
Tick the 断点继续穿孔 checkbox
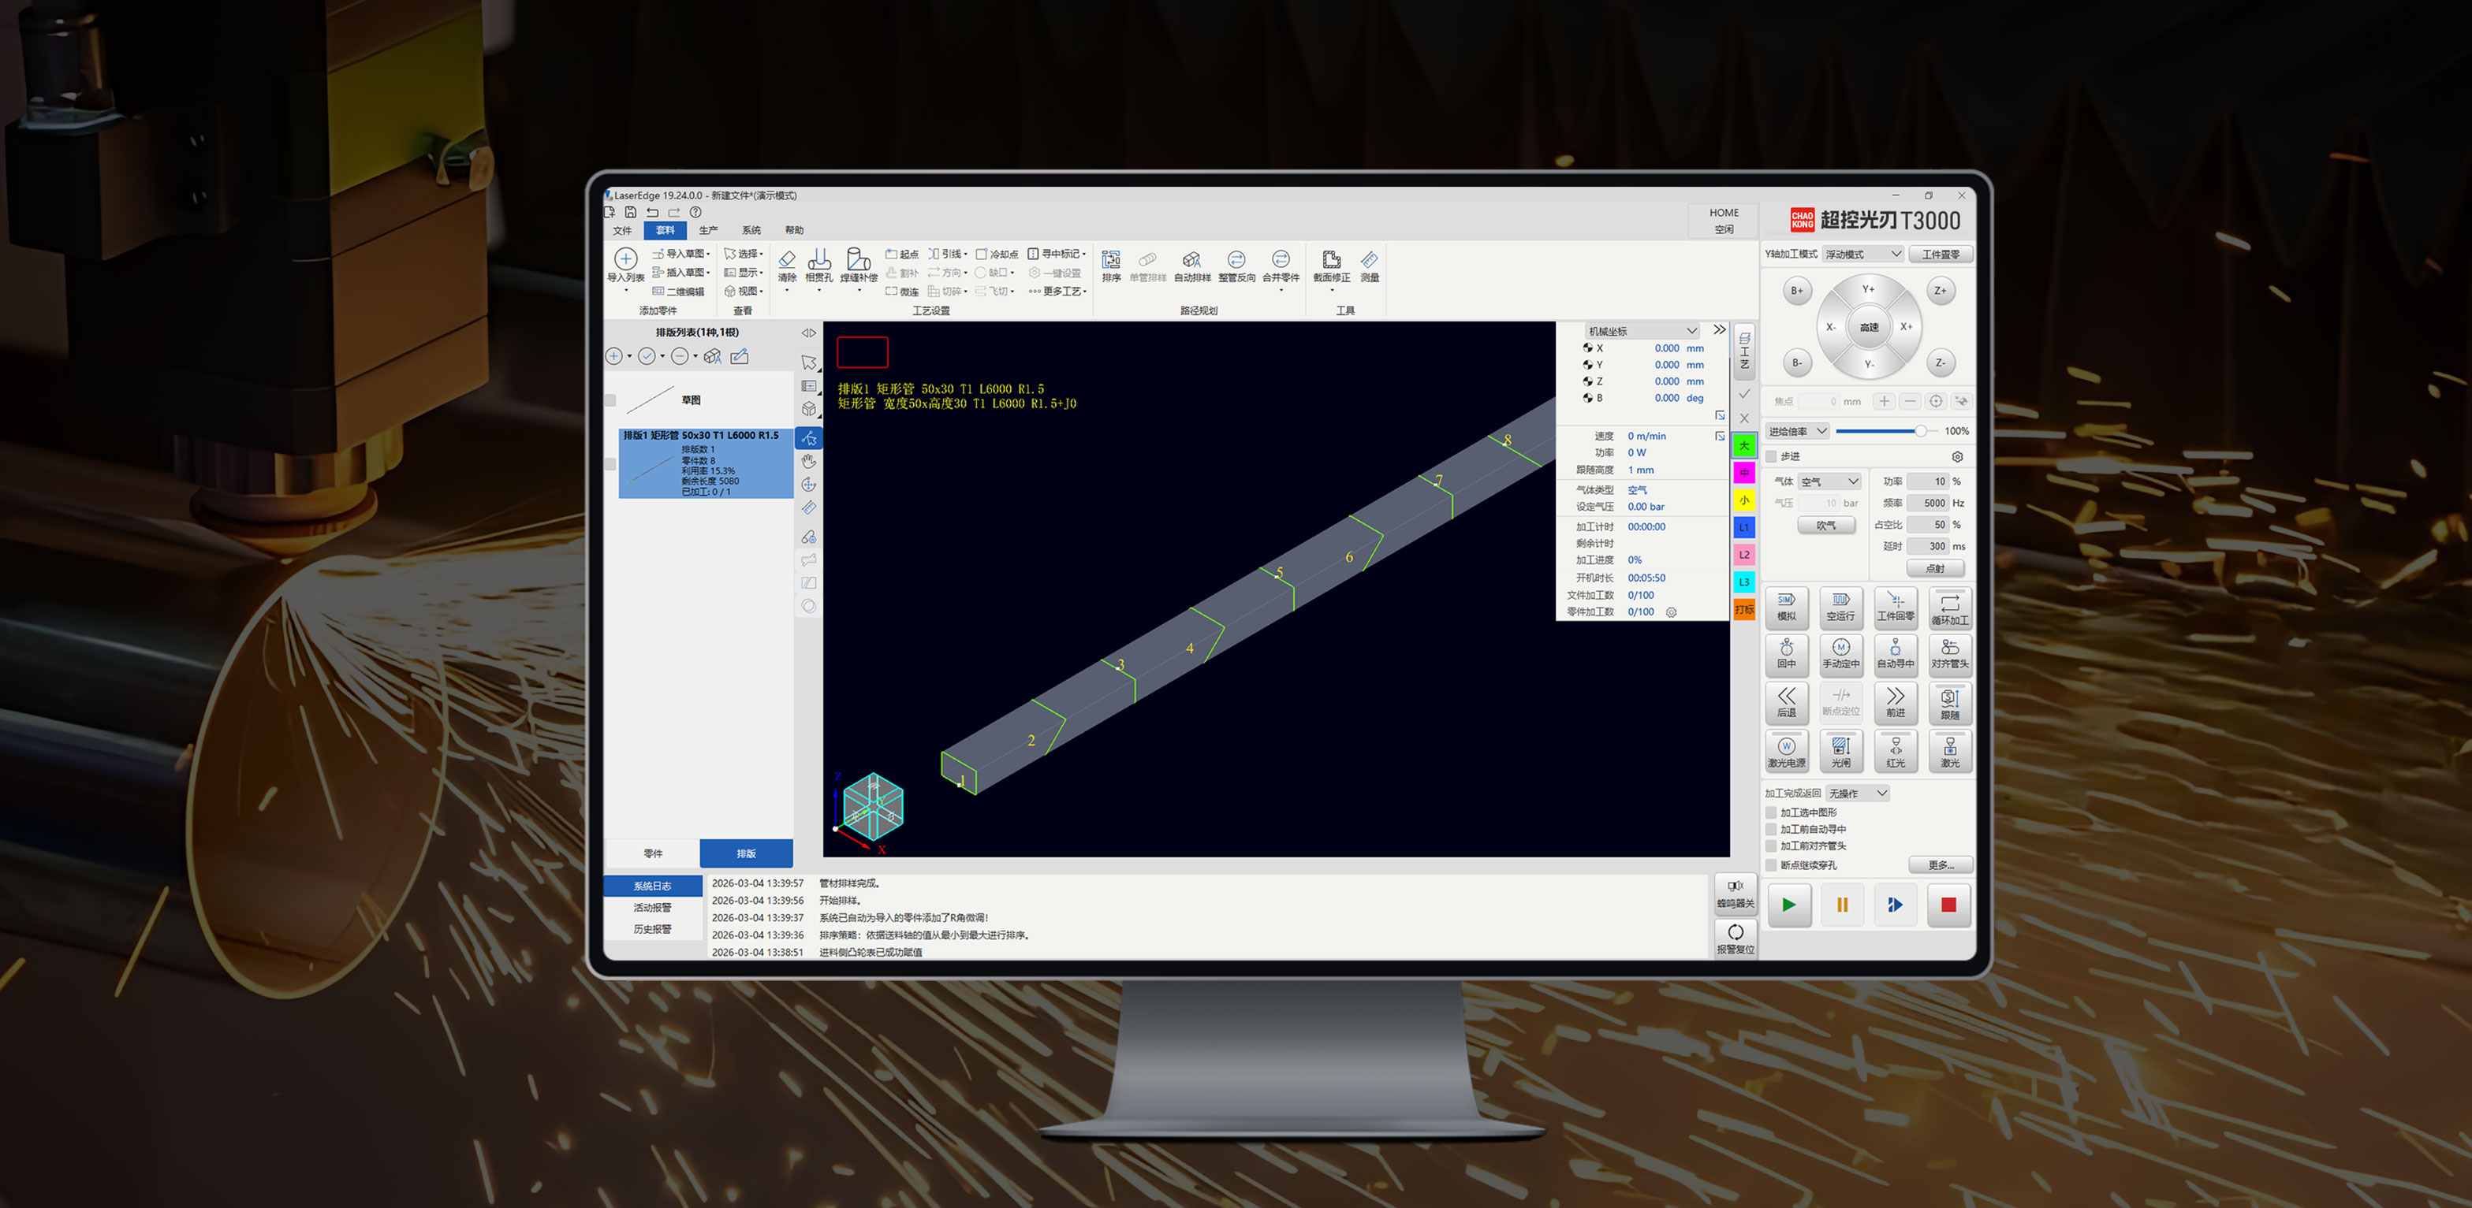[1770, 864]
